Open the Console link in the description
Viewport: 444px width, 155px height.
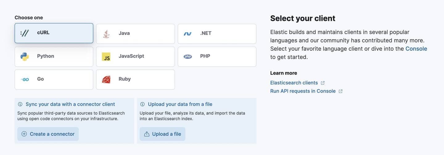(416, 49)
